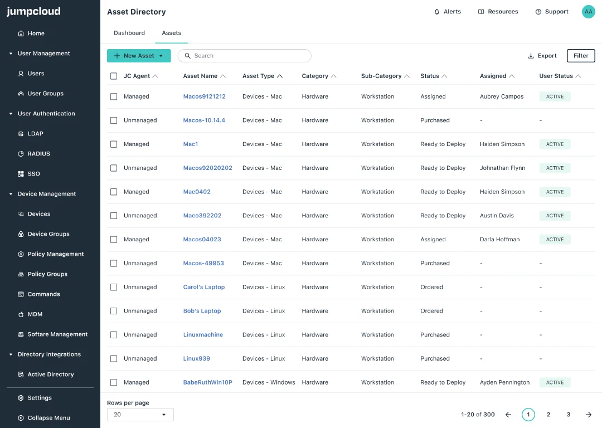Check the Mac0402 row checkbox
Screen dimensions: 602x428
(114, 192)
